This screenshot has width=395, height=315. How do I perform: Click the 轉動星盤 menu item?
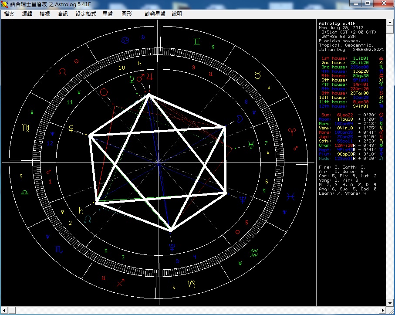(155, 14)
